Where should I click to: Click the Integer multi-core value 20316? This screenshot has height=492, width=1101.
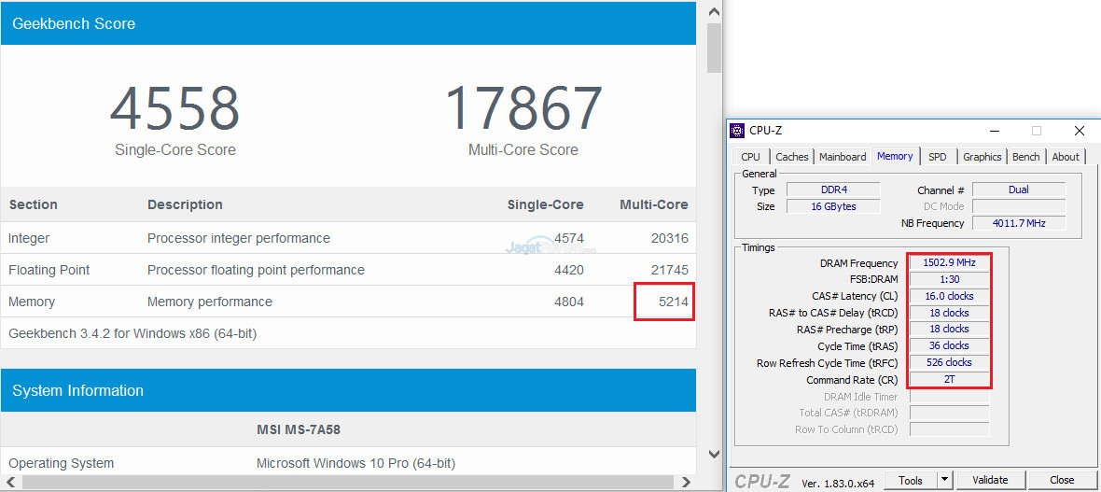click(670, 239)
